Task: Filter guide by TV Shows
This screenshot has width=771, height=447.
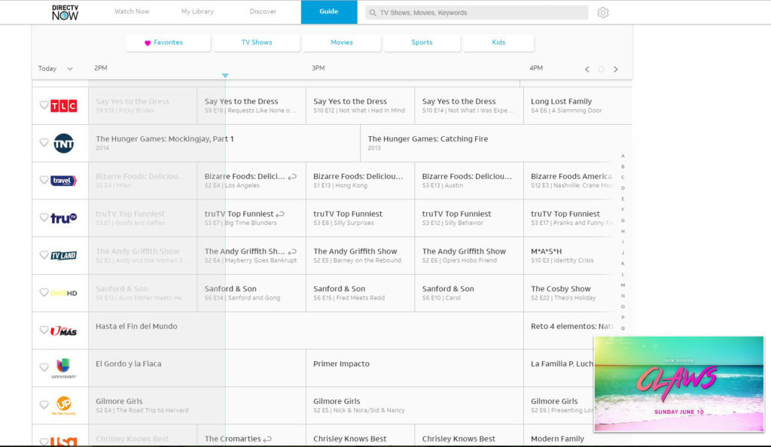Action: tap(257, 43)
